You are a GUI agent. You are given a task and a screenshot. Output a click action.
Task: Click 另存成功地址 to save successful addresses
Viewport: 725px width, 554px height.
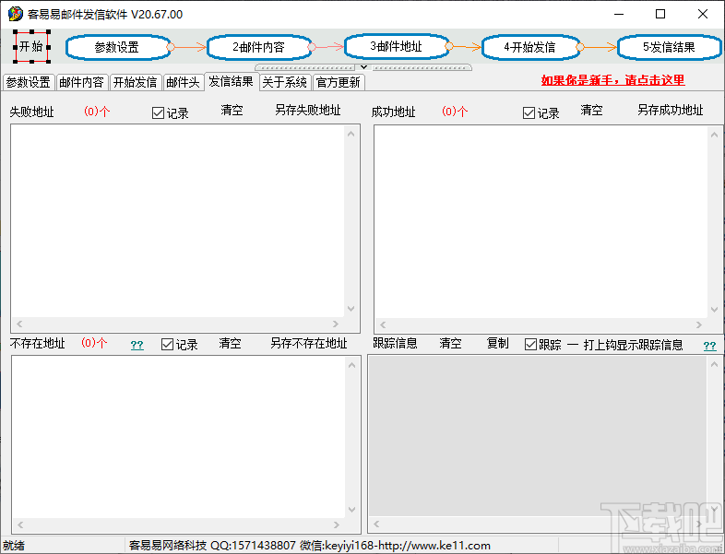pyautogui.click(x=671, y=110)
